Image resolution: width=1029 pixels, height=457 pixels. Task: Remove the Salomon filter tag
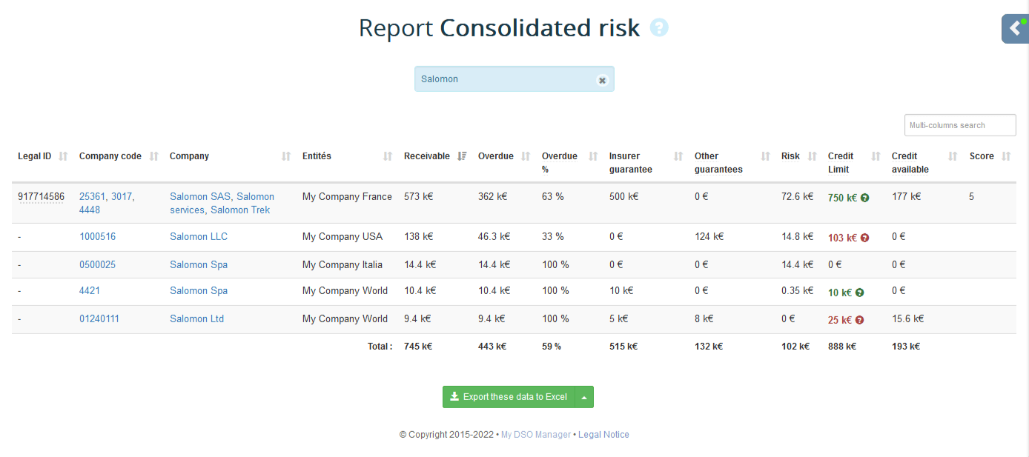(x=602, y=80)
